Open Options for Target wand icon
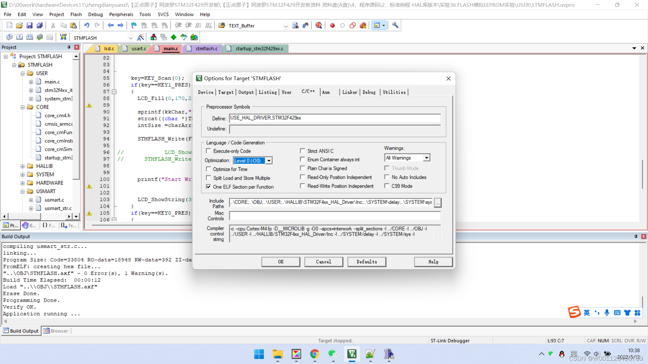Screen dimensions: 648x364 point(141,37)
